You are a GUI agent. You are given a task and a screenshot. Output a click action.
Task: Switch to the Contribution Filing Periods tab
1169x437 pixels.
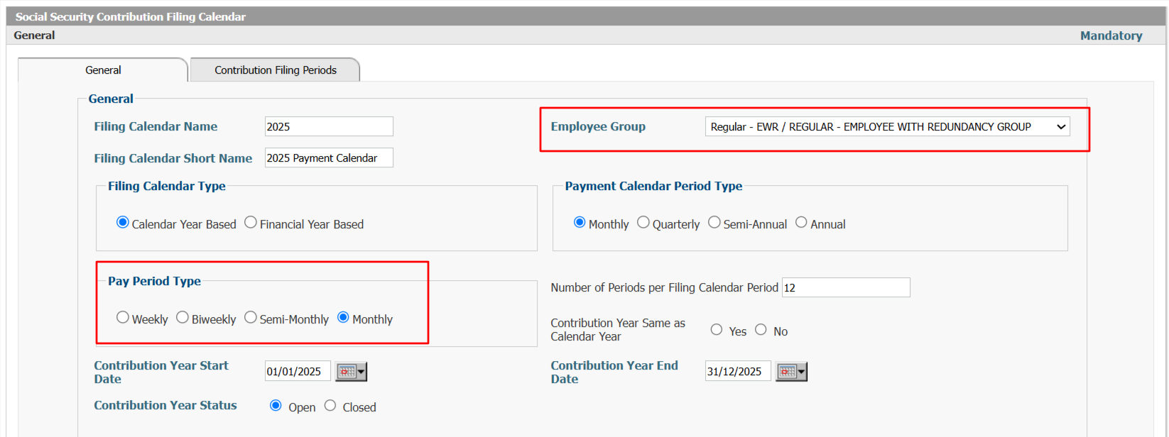coord(276,70)
